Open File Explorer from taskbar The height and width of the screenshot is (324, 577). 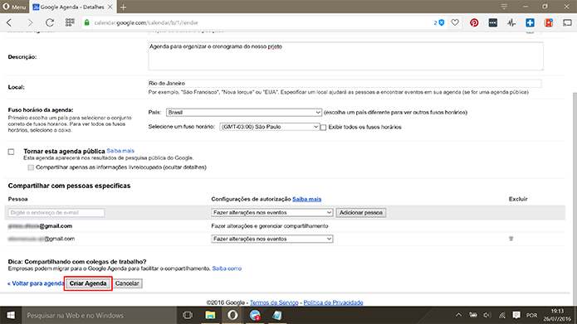tap(210, 315)
